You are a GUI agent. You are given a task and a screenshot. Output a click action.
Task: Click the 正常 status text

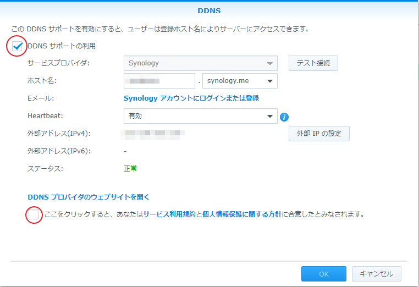(130, 169)
